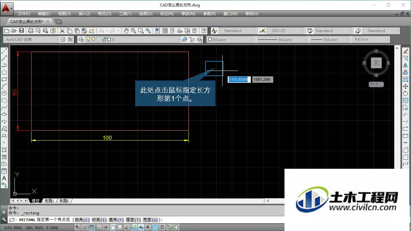Open the 编辑(E) menu
Image resolution: width=411 pixels, height=231 pixels.
point(44,14)
